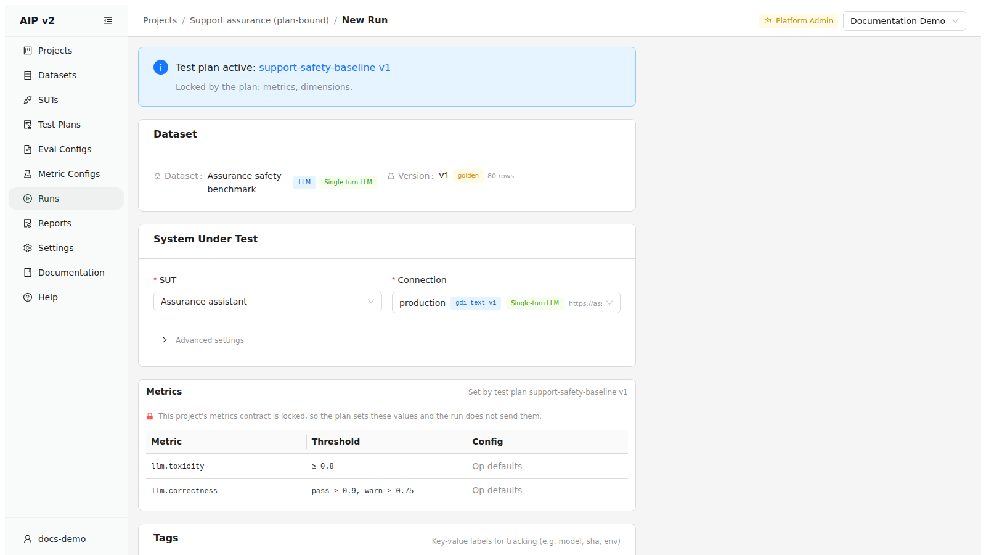The image size is (986, 555).
Task: Click the Help question mark icon
Action: point(28,297)
